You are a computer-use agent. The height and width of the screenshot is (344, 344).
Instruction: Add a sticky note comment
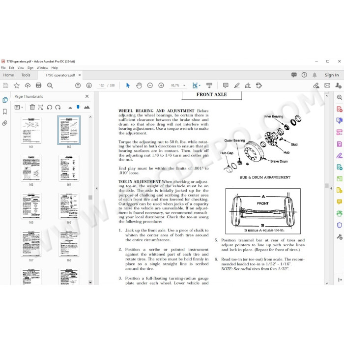[226, 86]
